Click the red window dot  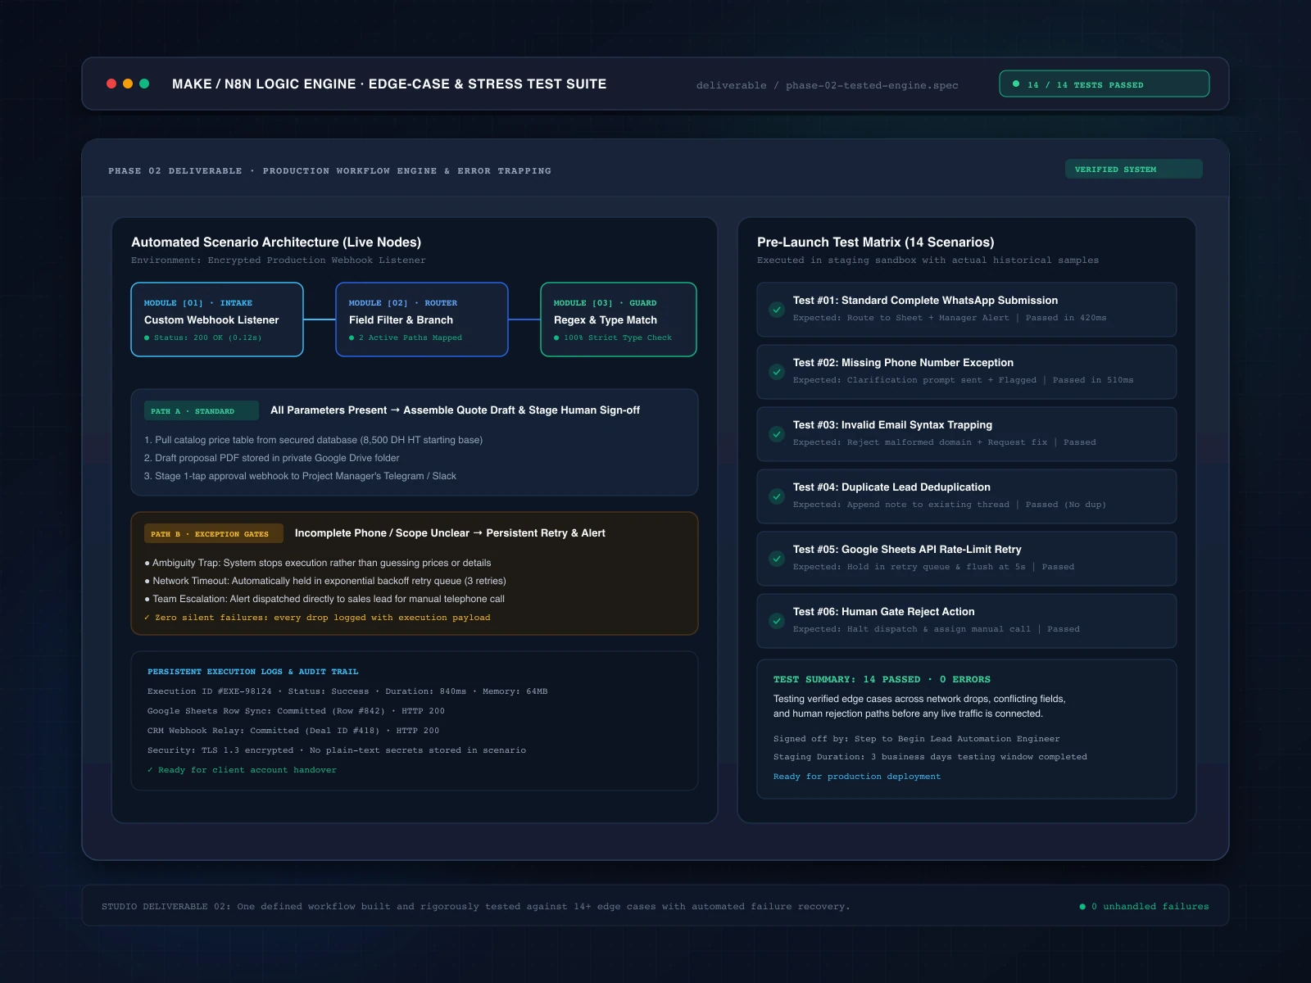(x=111, y=84)
